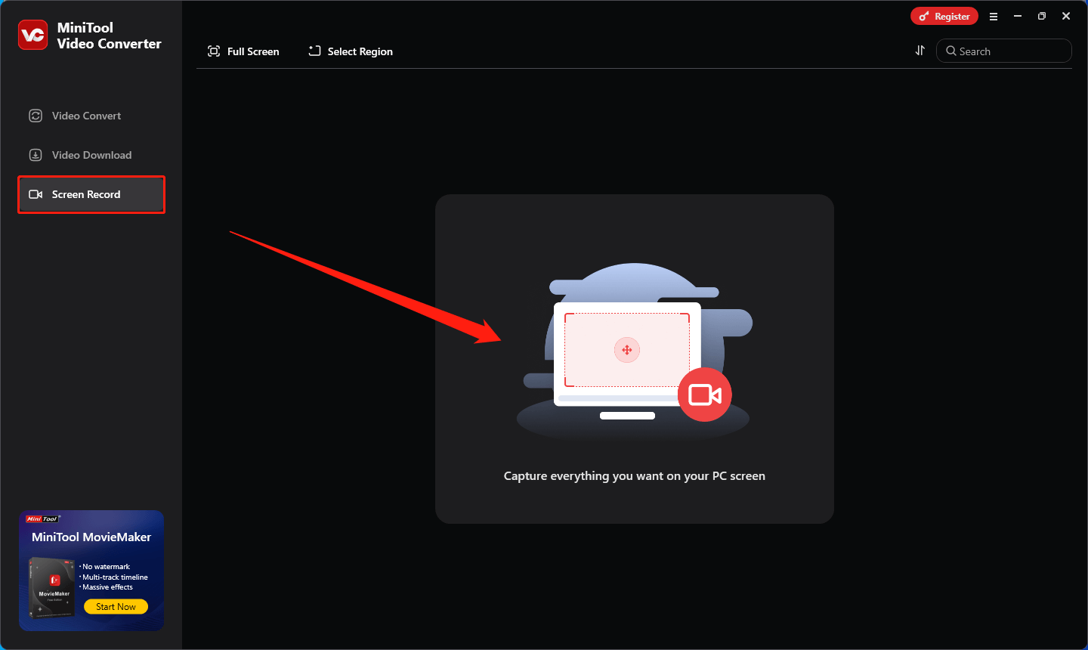
Task: Click the search magnifier icon
Action: [x=951, y=51]
